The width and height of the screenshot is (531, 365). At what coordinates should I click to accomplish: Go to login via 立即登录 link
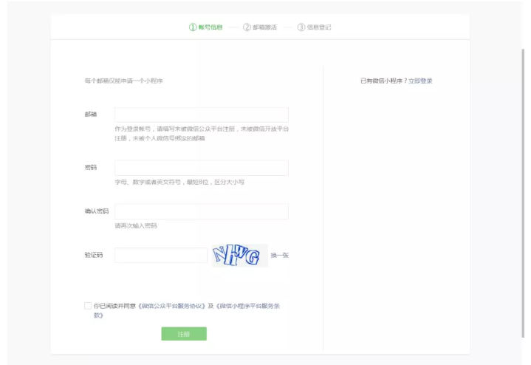click(x=420, y=81)
